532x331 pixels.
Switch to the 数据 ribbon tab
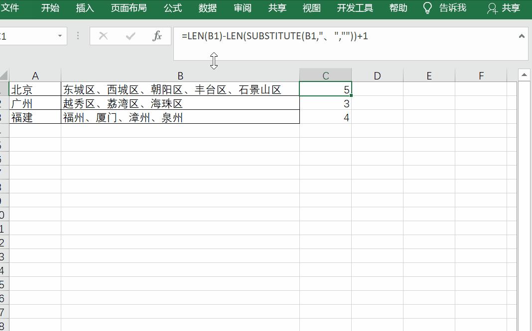(x=208, y=8)
